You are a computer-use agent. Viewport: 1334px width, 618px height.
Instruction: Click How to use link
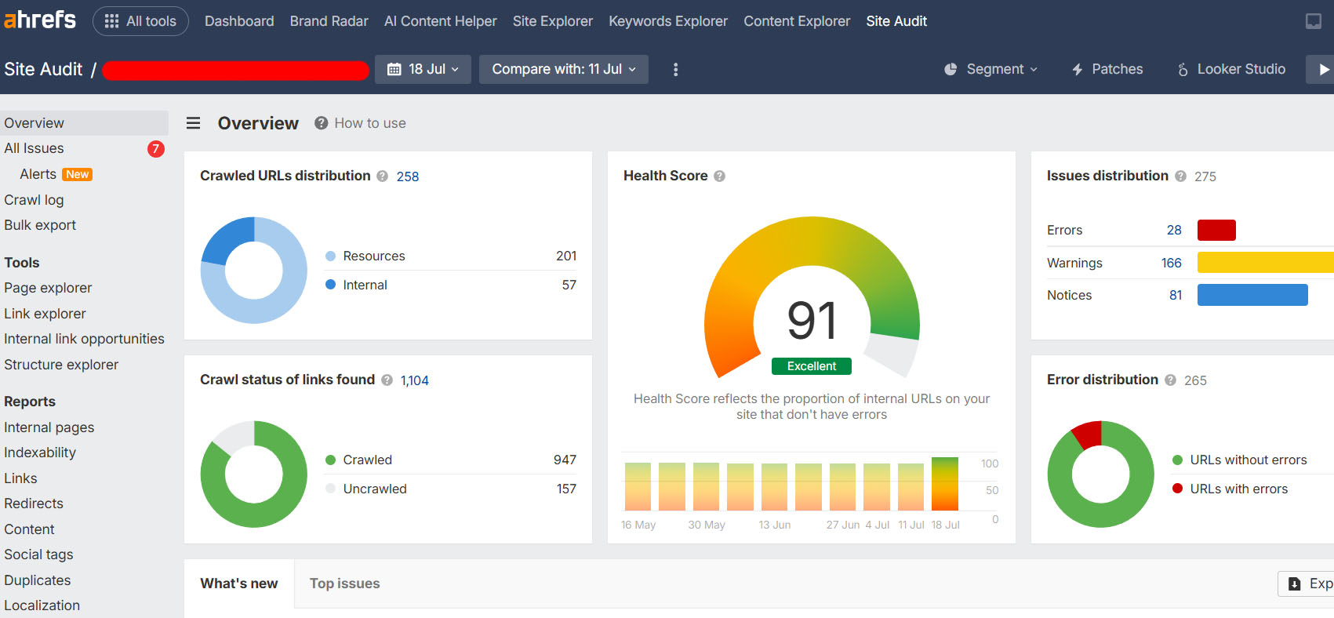370,123
